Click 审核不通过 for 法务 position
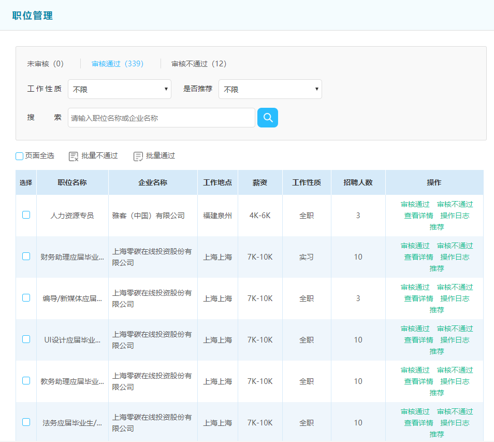 [x=454, y=411]
